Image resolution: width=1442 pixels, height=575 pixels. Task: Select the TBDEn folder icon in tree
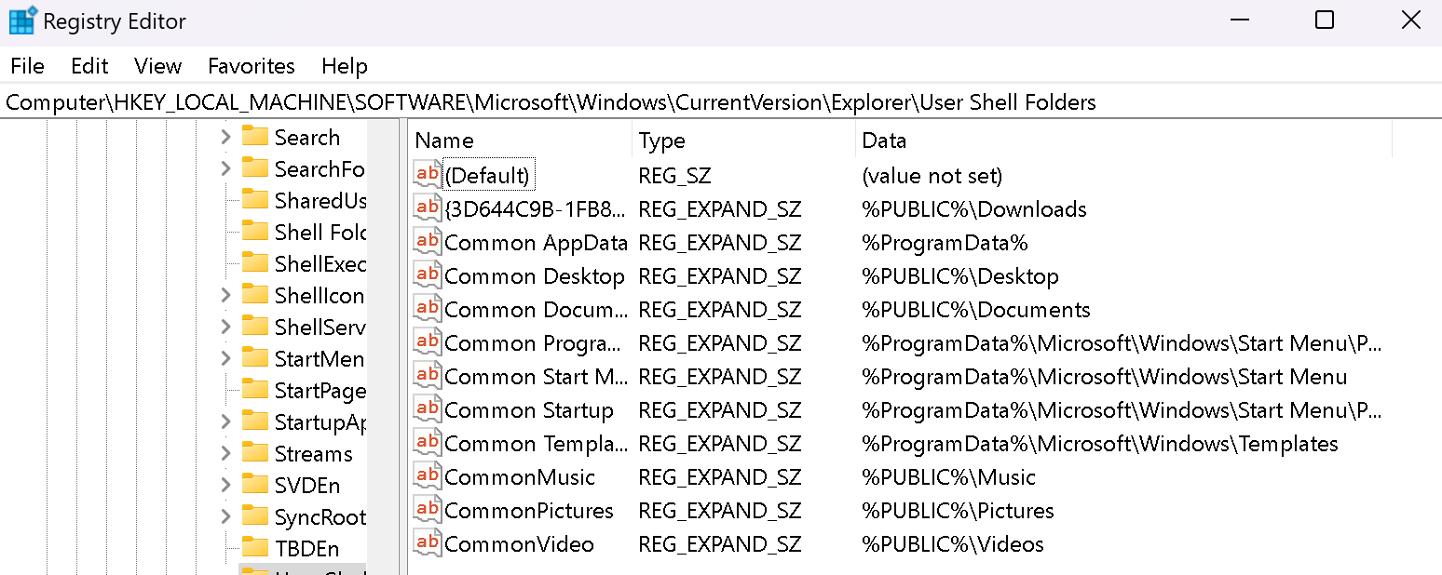pyautogui.click(x=254, y=547)
